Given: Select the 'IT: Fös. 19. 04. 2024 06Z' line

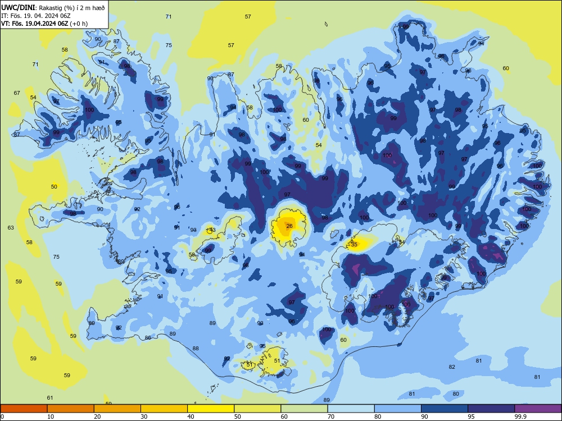Looking at the screenshot, I should pyautogui.click(x=36, y=16).
